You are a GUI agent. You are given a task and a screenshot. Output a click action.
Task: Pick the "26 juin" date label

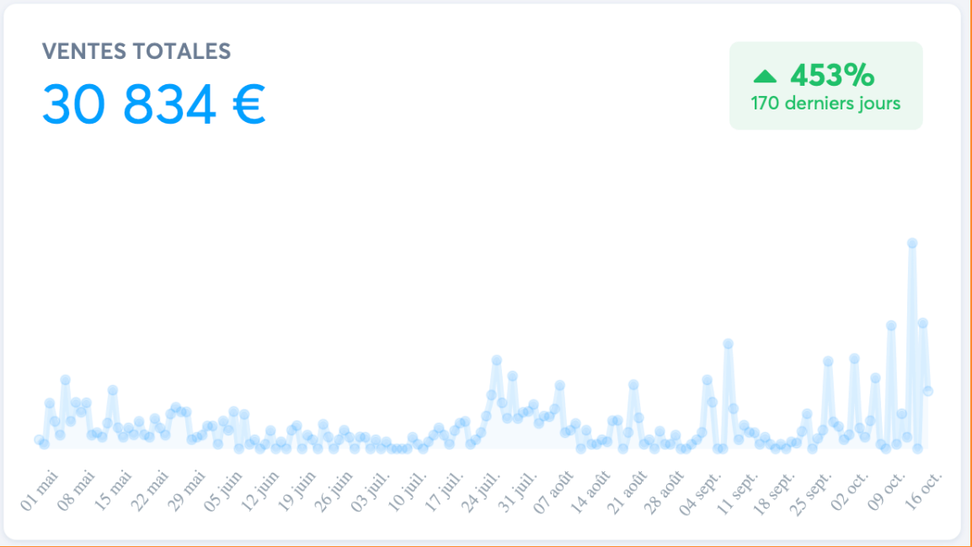tap(334, 491)
